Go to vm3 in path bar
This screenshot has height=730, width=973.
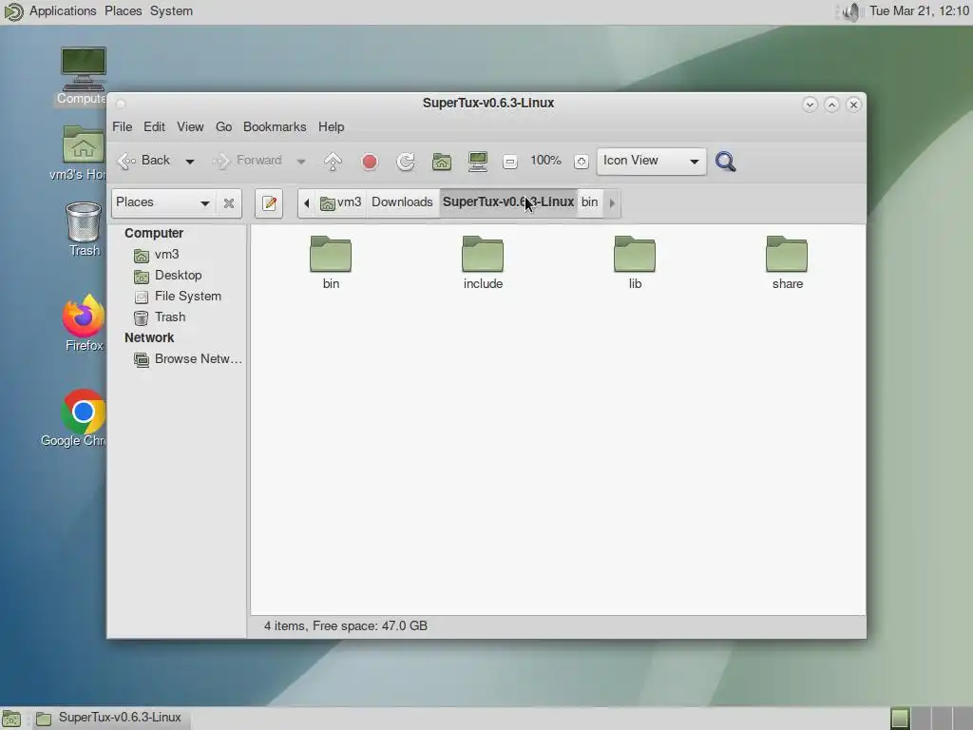coord(341,202)
